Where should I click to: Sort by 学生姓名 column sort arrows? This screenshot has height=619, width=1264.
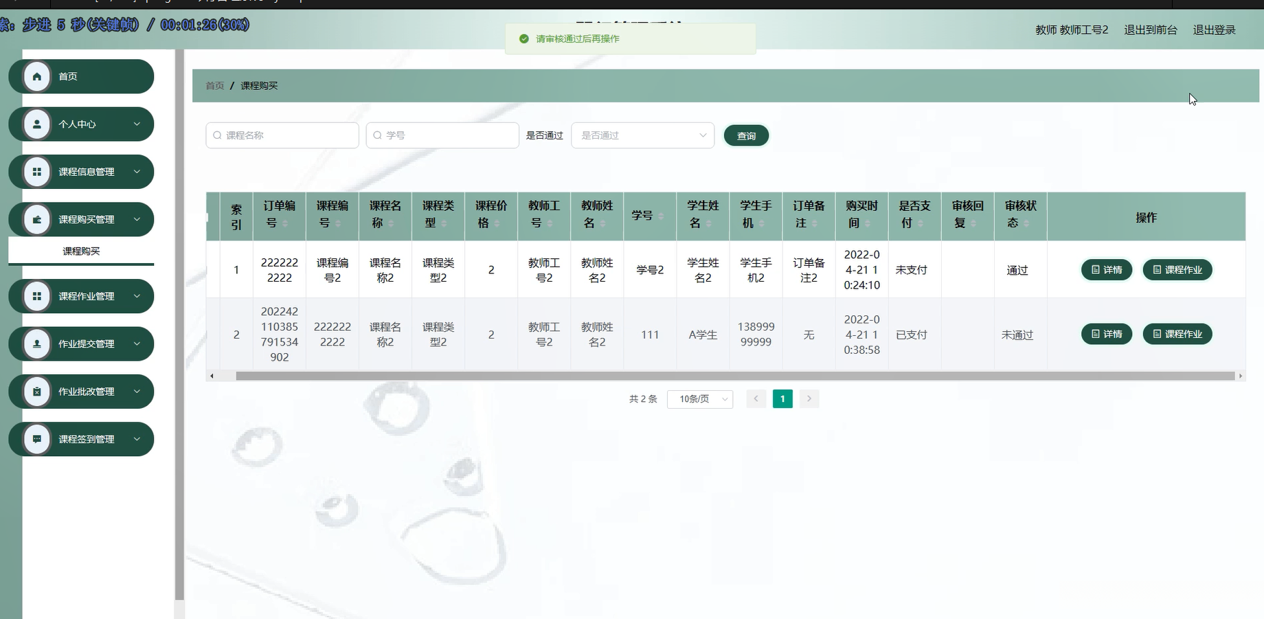click(708, 223)
